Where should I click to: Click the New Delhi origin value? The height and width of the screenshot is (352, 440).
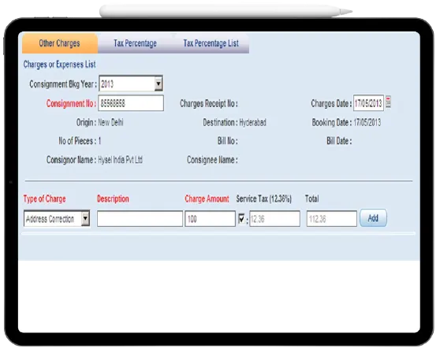coord(110,123)
